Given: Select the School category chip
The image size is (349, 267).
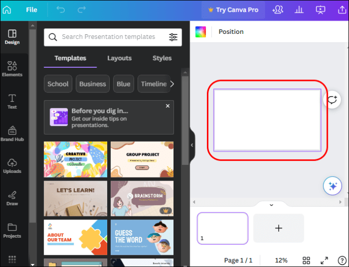Looking at the screenshot, I should (58, 84).
